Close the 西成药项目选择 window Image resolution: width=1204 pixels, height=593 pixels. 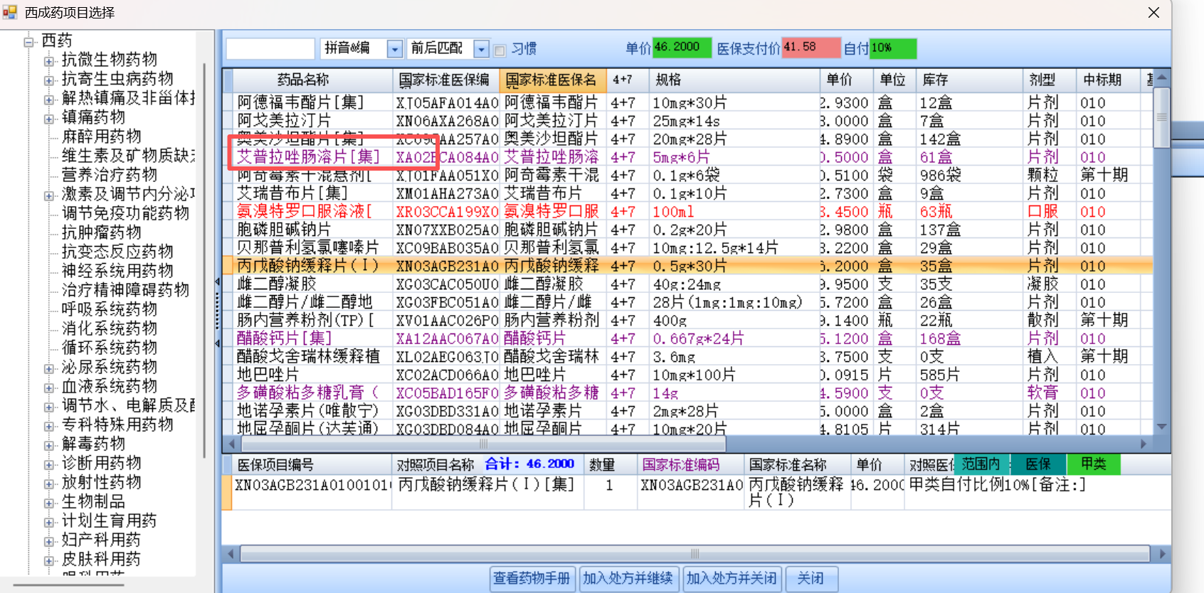tap(1153, 12)
